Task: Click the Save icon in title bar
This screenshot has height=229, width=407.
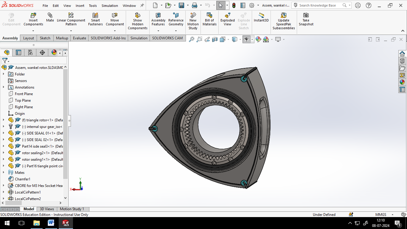Action: click(181, 5)
